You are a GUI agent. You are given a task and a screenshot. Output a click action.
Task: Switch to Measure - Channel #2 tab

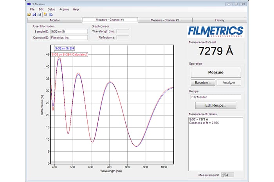click(x=165, y=20)
